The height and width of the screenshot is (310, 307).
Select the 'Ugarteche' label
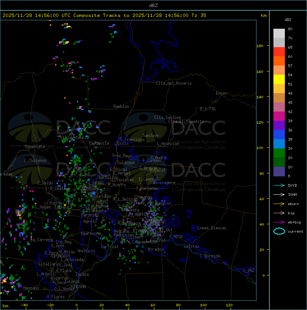coord(91,233)
